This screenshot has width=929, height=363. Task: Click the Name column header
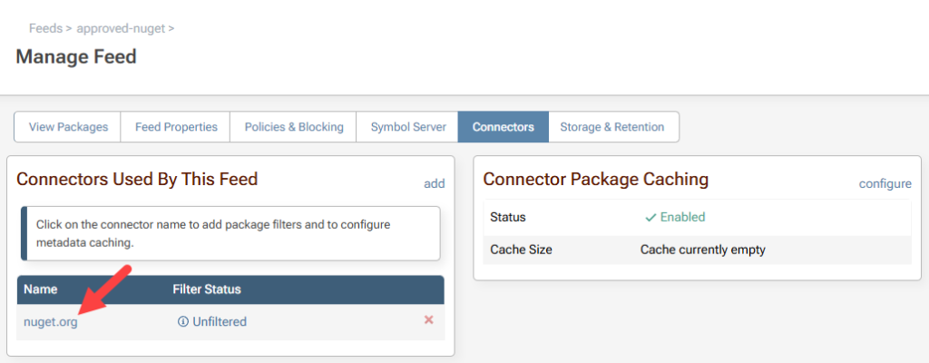click(41, 289)
